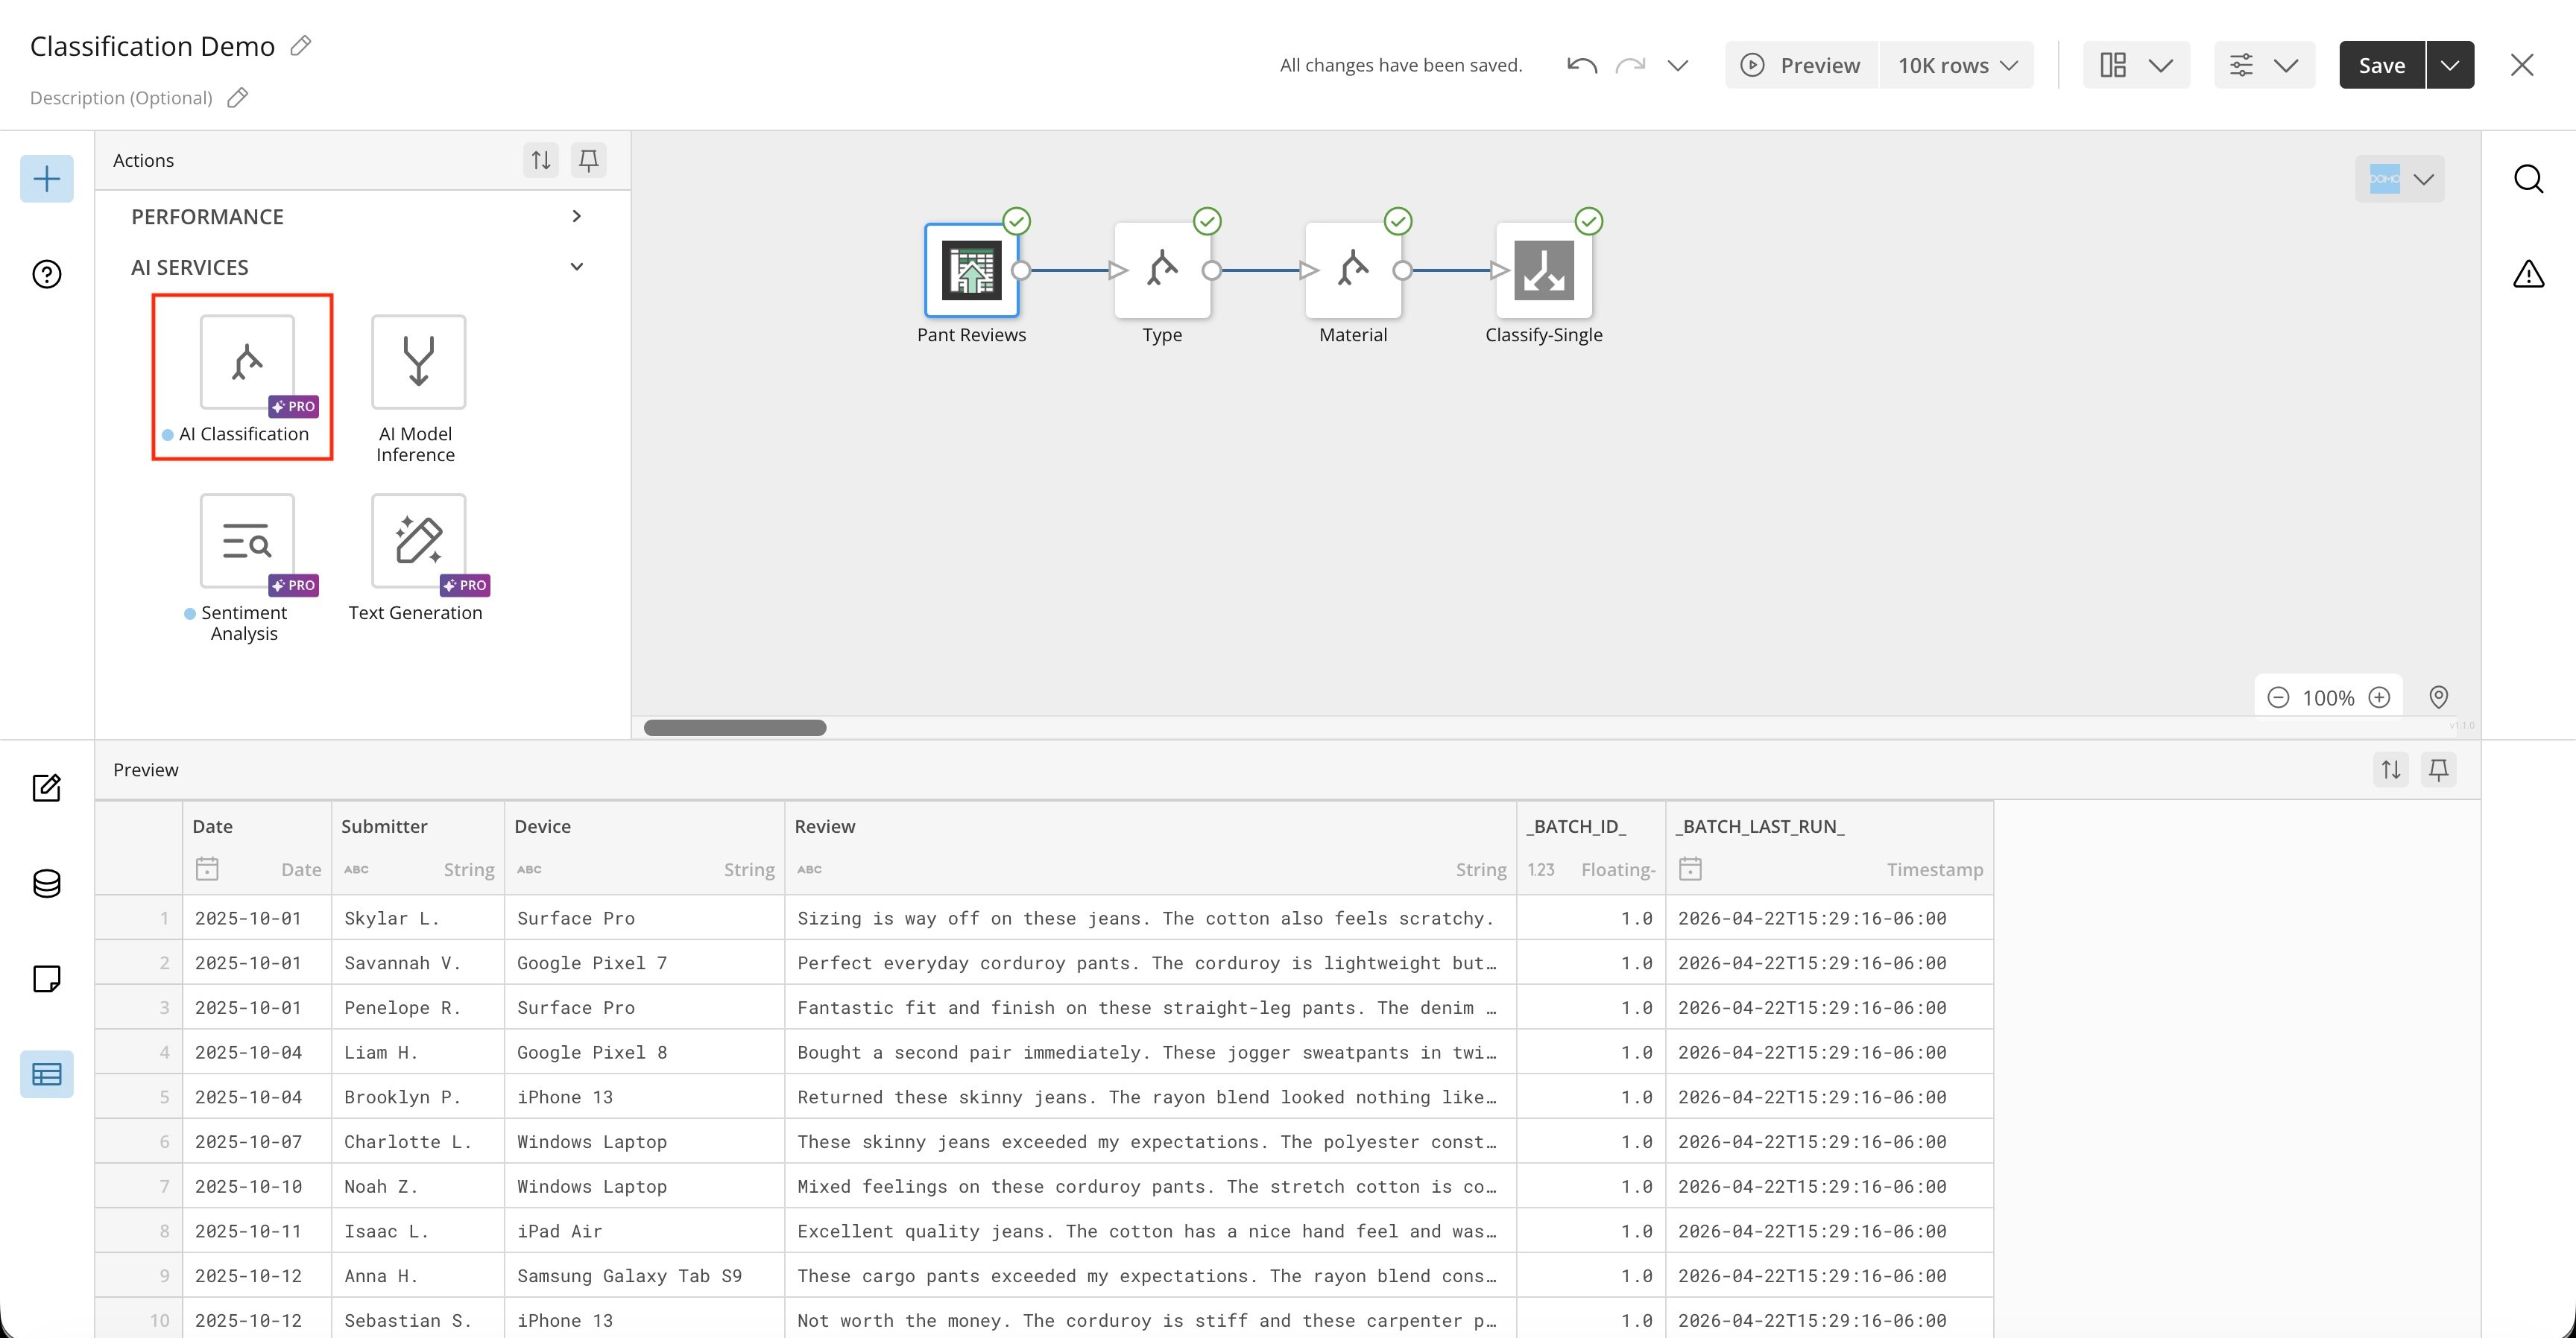Viewport: 2576px width, 1338px height.
Task: Select the Pant Reviews input node
Action: 971,270
